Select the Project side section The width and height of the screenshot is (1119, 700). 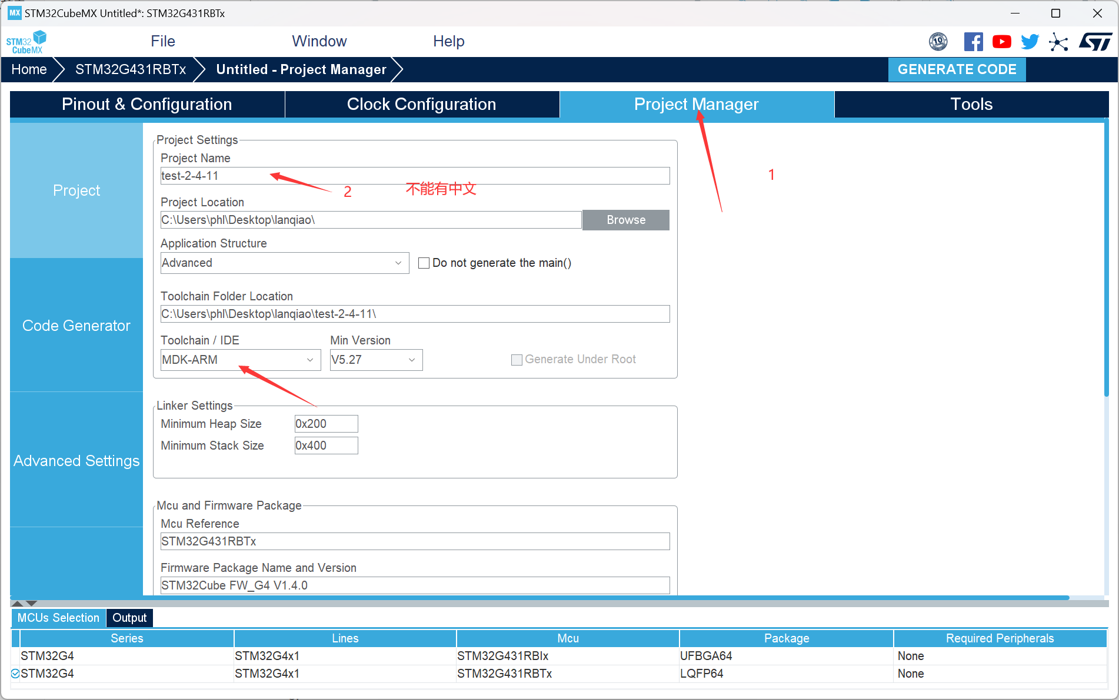coord(76,190)
